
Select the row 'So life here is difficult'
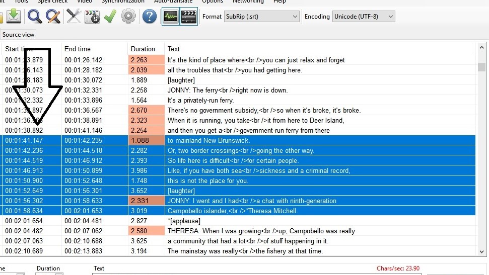pos(239,160)
